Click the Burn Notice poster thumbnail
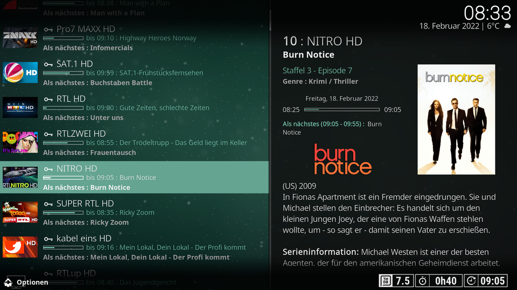Viewport: 517px width, 290px height. pos(456,119)
